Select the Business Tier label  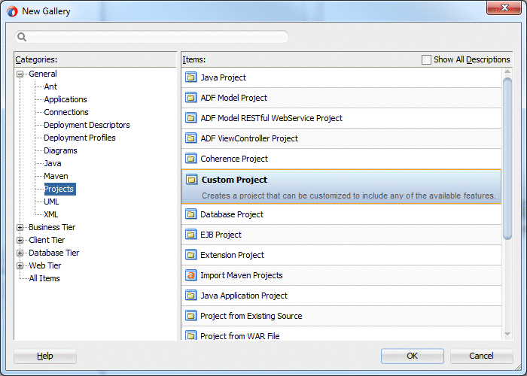(52, 227)
